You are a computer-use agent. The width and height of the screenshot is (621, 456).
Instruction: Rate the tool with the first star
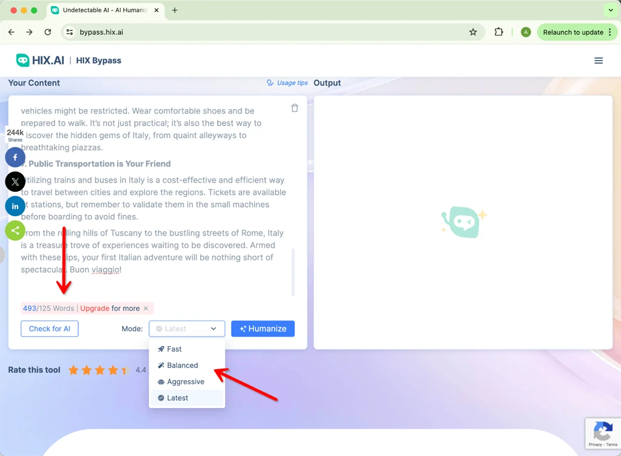(73, 370)
